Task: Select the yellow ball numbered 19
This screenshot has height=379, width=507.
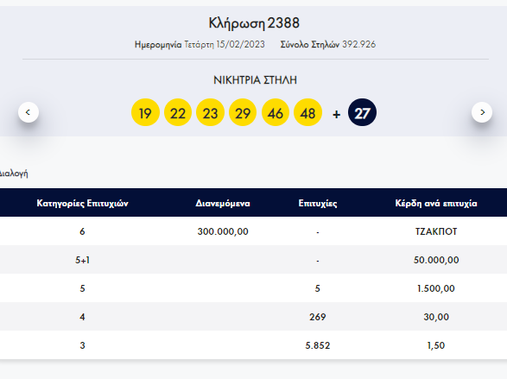Action: [x=145, y=112]
